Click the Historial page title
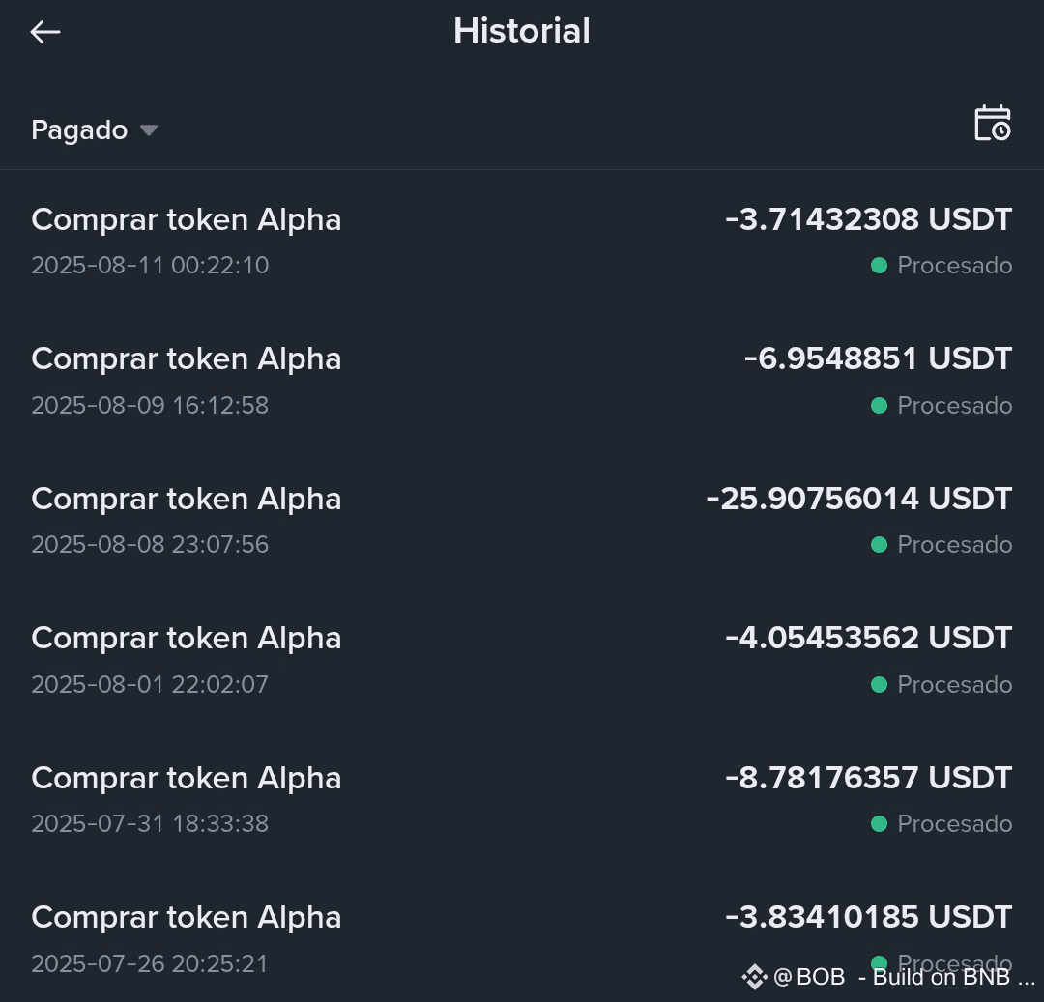 (x=522, y=31)
